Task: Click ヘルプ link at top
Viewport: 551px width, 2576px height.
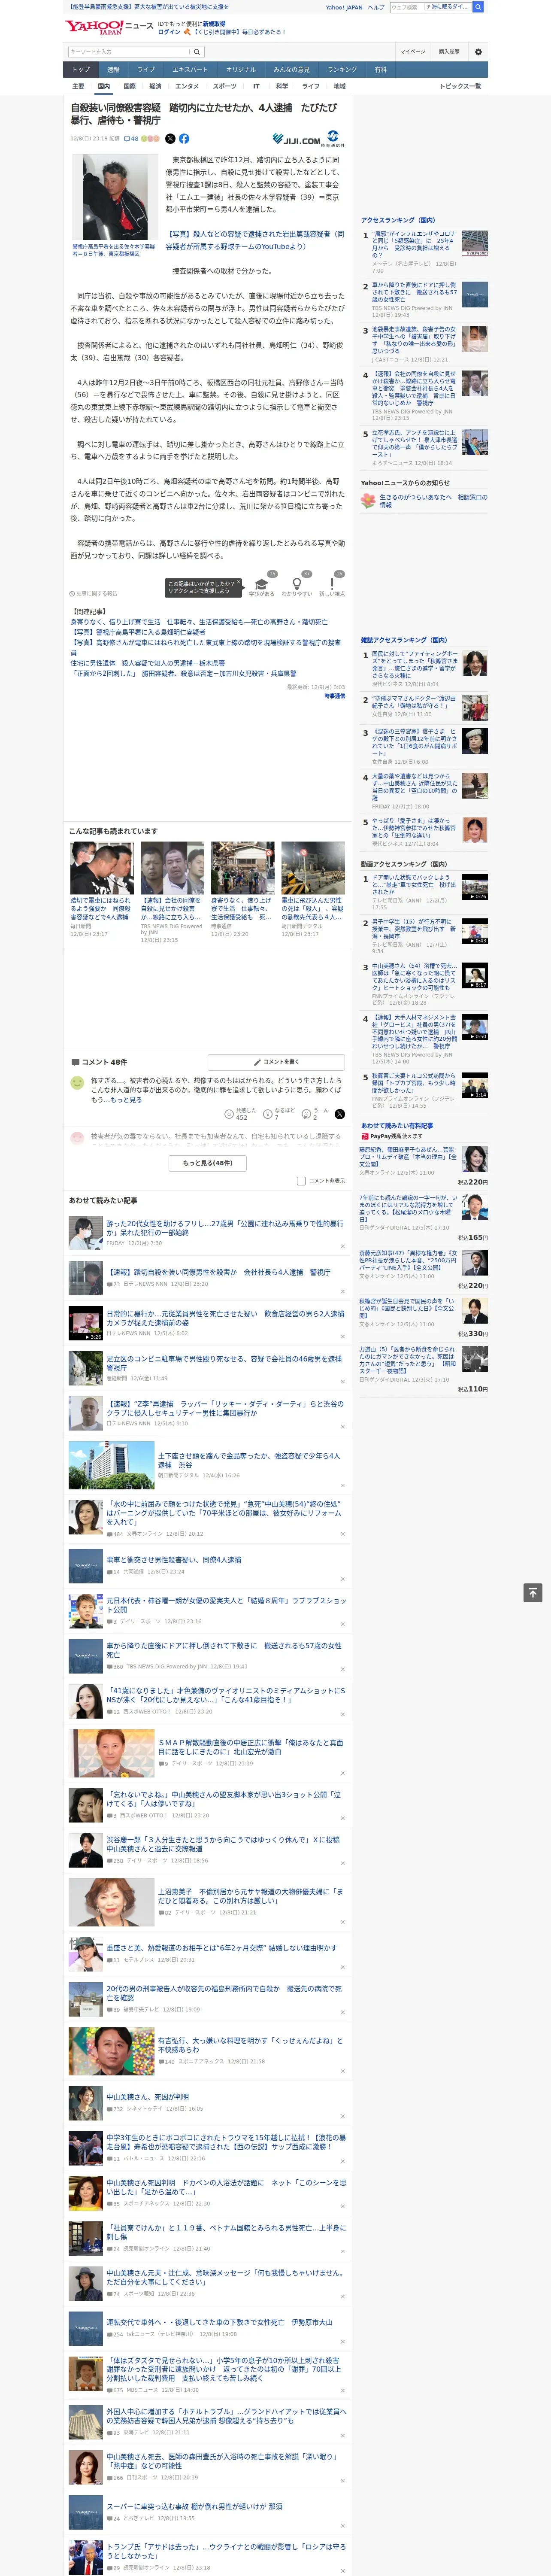Action: tap(376, 7)
